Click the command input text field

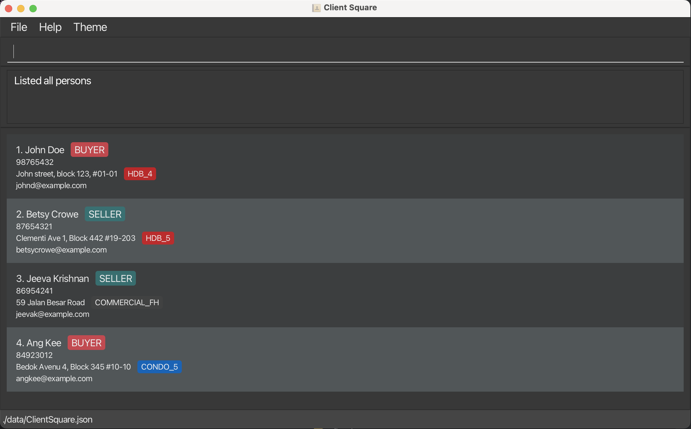tap(345, 51)
